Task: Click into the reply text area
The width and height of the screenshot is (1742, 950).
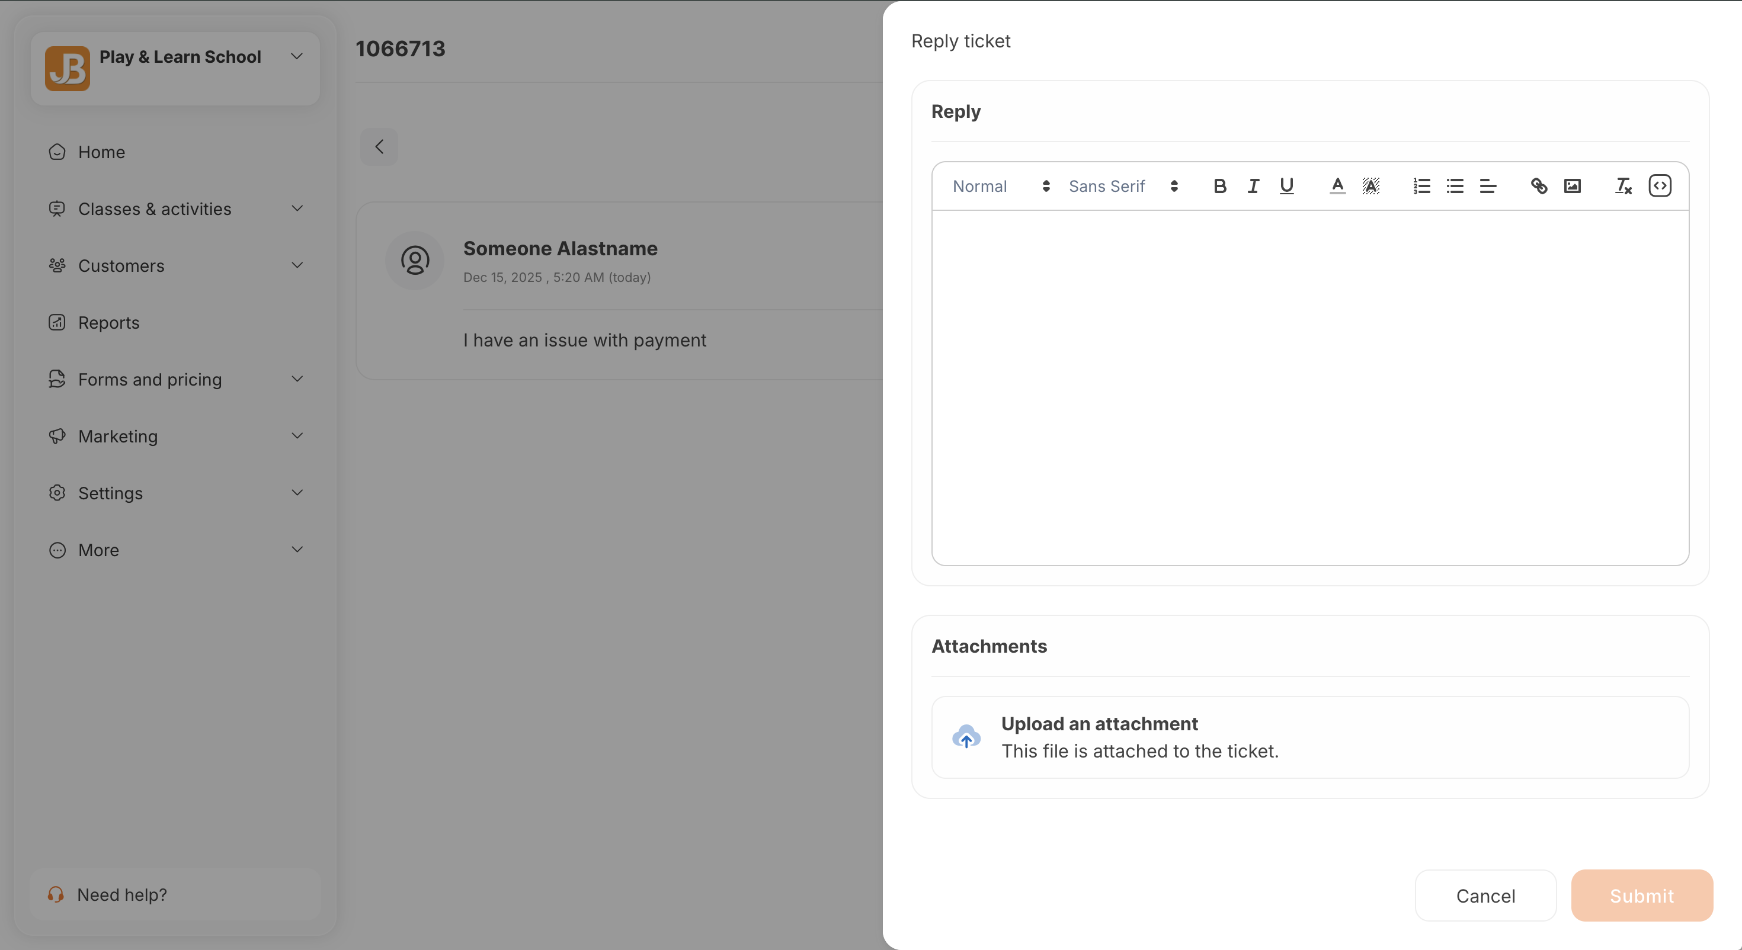Action: pos(1309,387)
